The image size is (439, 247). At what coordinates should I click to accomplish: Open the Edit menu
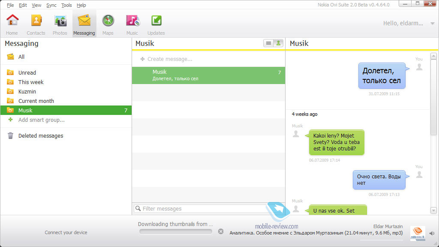[x=23, y=5]
